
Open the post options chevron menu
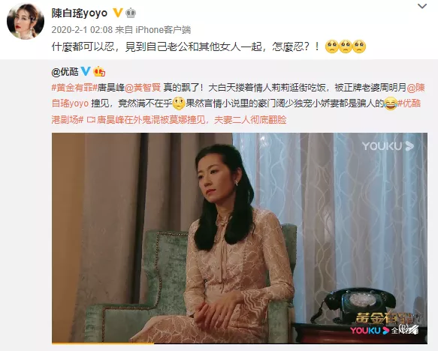421,6
